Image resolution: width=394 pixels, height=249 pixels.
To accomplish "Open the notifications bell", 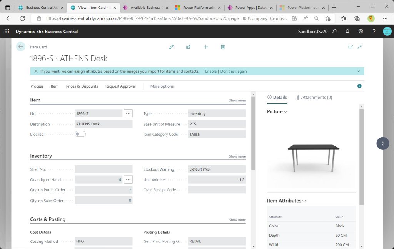I will pos(347,31).
